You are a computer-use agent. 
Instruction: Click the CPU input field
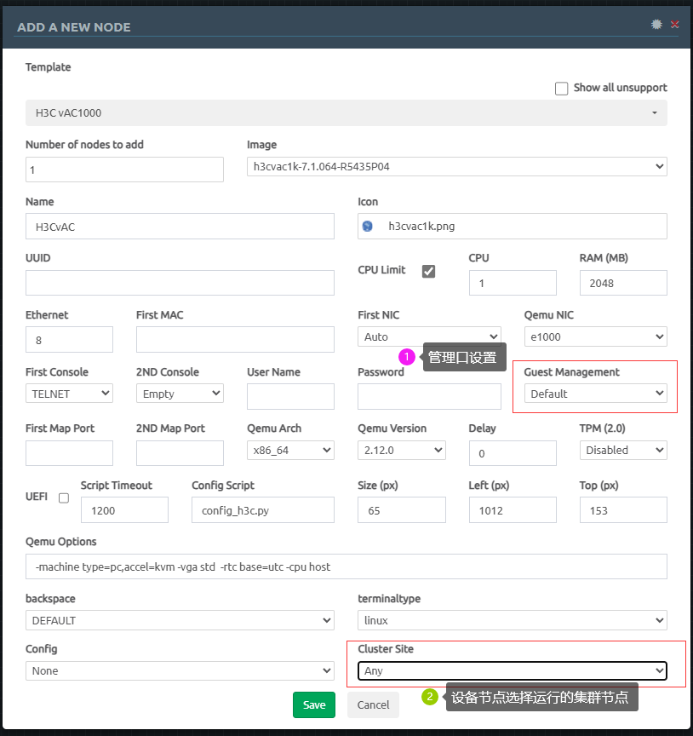click(513, 283)
